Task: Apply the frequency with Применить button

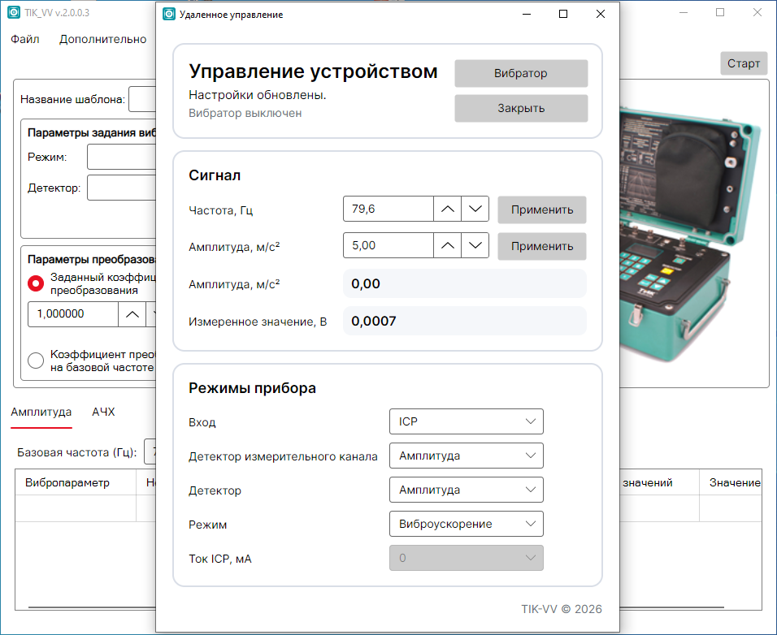Action: [542, 210]
